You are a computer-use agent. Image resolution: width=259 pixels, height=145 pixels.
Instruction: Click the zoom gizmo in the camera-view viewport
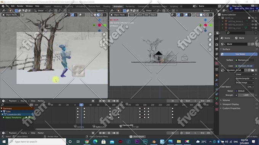(104, 34)
